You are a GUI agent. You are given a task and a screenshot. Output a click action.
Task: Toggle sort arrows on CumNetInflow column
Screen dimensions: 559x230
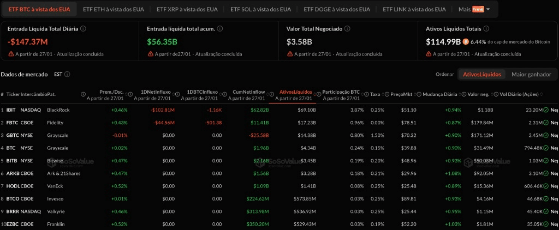(266, 94)
